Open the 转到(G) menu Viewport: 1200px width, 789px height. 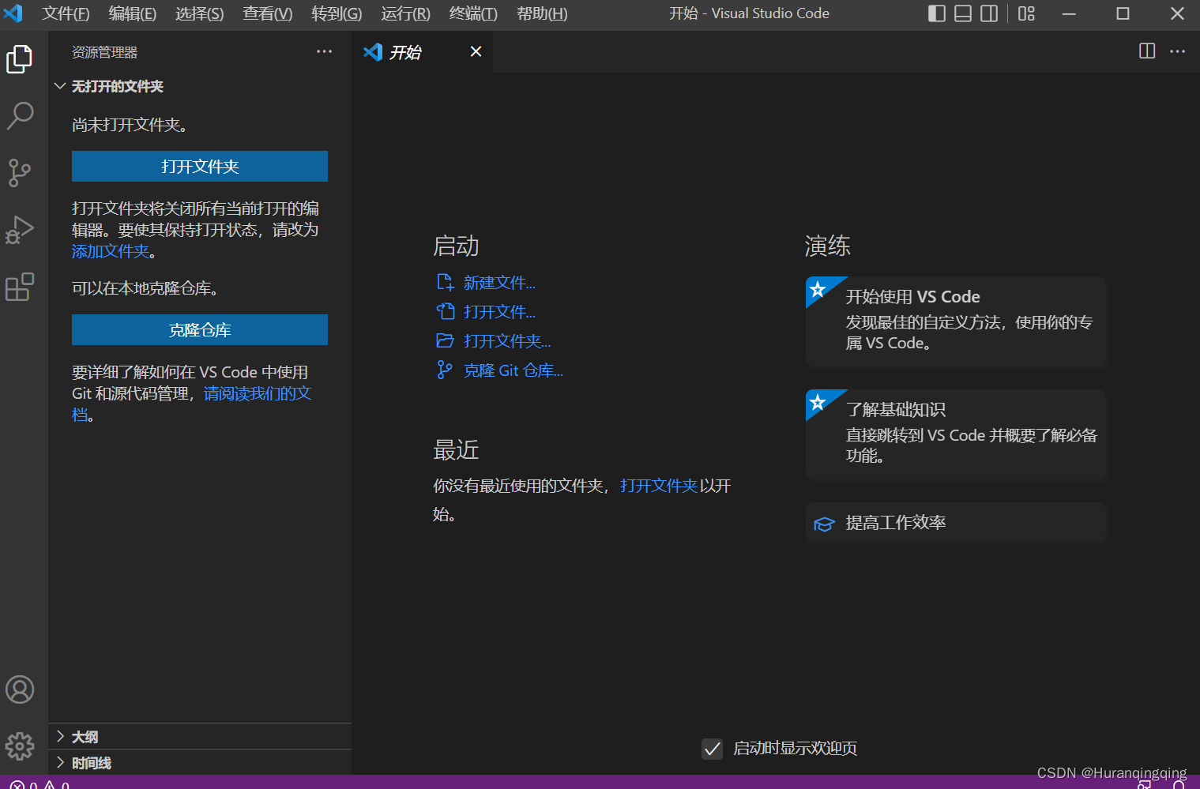337,13
